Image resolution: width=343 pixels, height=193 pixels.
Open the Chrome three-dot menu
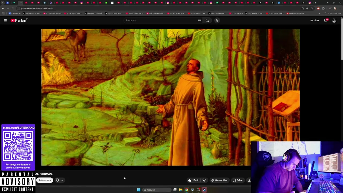[340, 8]
